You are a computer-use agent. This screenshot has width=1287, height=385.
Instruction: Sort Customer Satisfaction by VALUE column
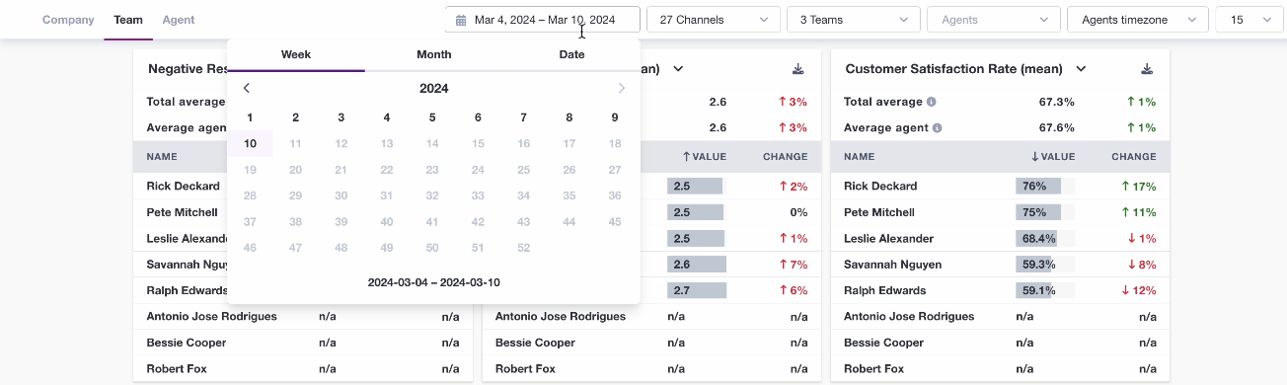click(x=1051, y=156)
